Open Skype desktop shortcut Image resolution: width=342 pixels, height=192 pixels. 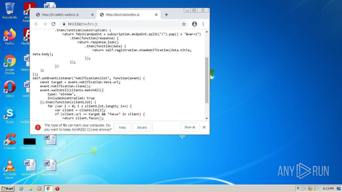10,115
